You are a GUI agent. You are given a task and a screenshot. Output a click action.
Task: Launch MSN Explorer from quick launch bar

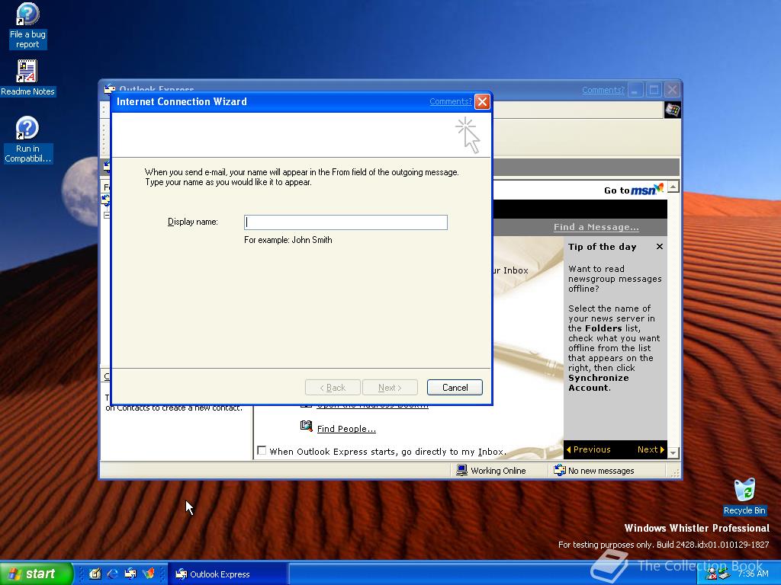pos(149,574)
